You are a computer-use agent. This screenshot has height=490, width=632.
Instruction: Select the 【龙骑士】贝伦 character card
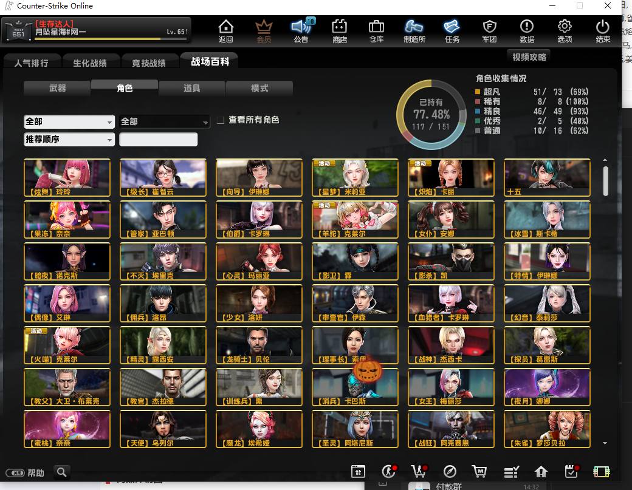point(259,345)
